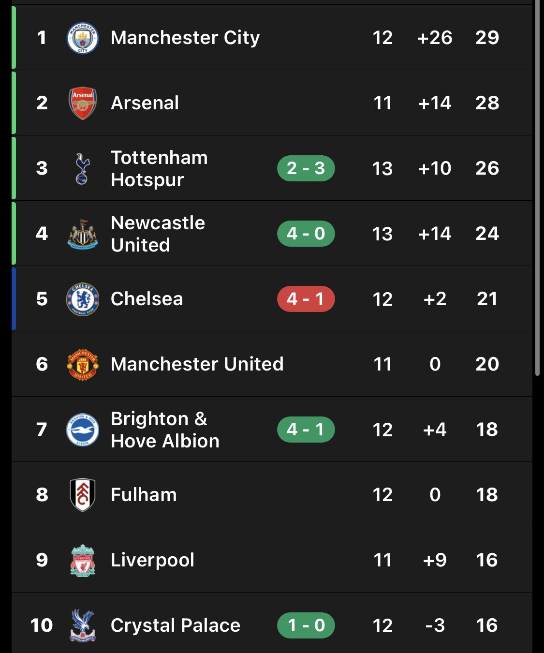Image resolution: width=544 pixels, height=653 pixels.
Task: Tap Chelsea's red 4 - 1 score badge
Action: pos(306,299)
